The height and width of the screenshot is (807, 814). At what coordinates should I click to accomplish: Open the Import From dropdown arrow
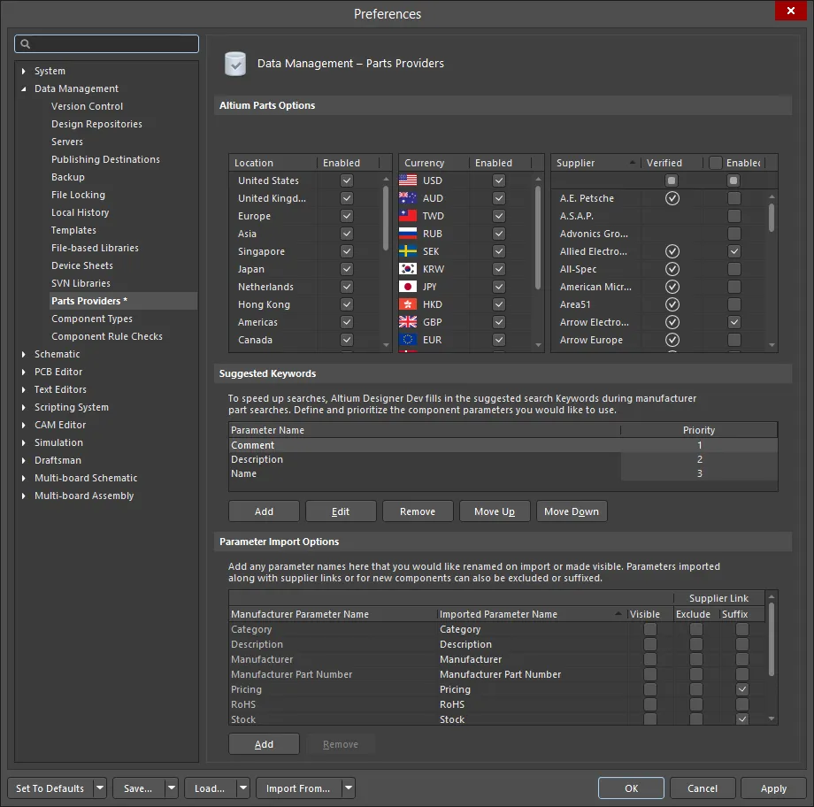point(349,788)
